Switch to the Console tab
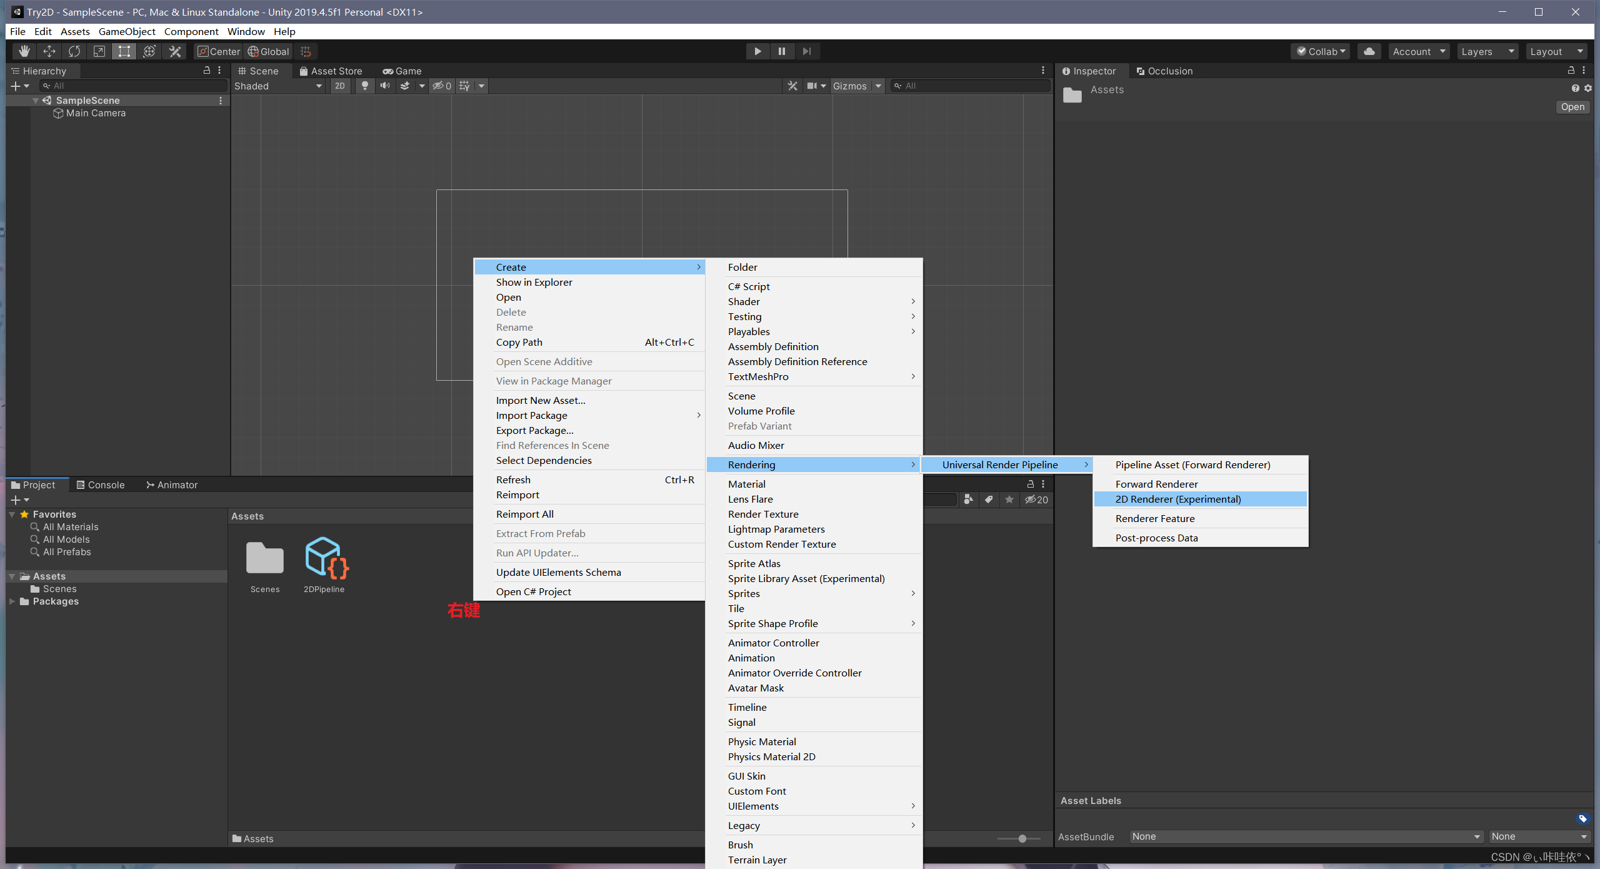The image size is (1600, 869). click(x=101, y=485)
